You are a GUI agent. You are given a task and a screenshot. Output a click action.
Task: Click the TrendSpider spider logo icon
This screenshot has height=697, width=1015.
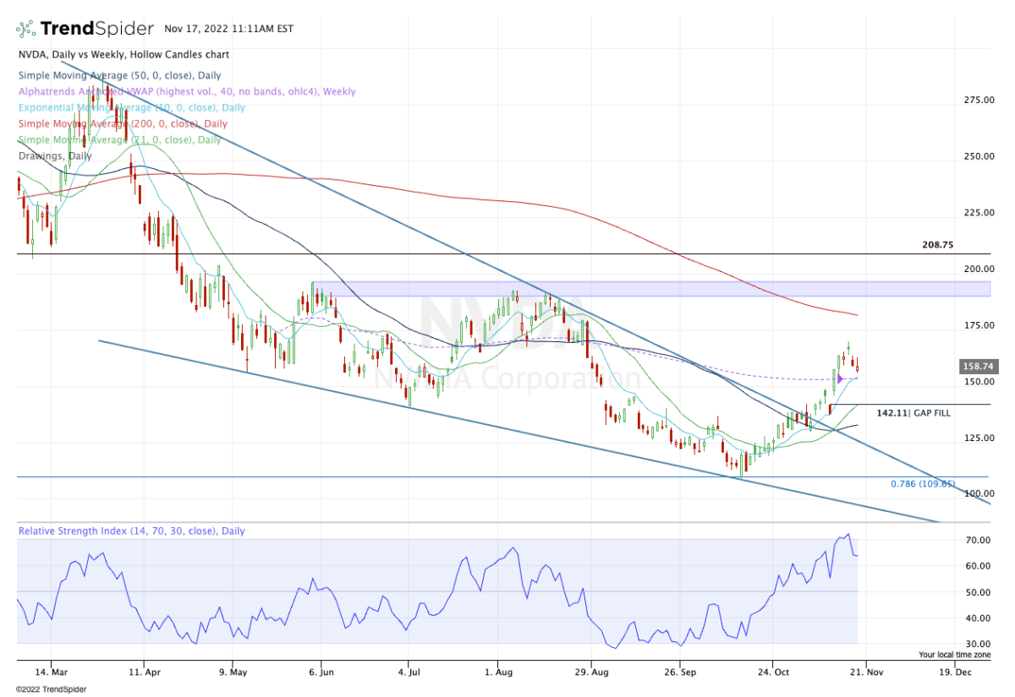tap(25, 29)
